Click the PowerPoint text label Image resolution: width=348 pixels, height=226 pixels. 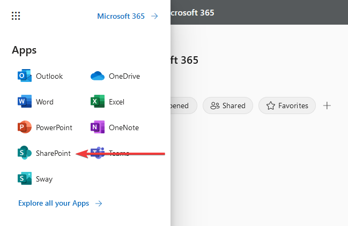tap(54, 127)
